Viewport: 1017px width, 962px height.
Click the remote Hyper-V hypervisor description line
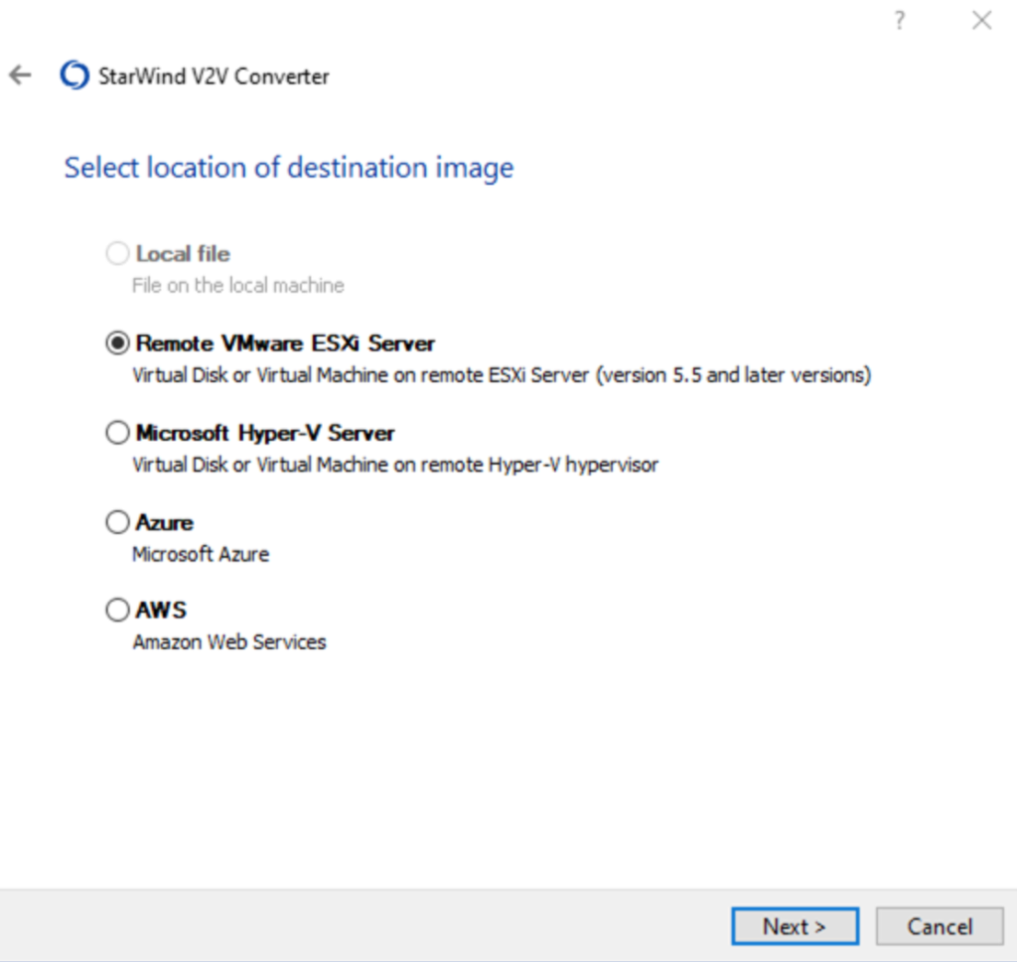395,465
